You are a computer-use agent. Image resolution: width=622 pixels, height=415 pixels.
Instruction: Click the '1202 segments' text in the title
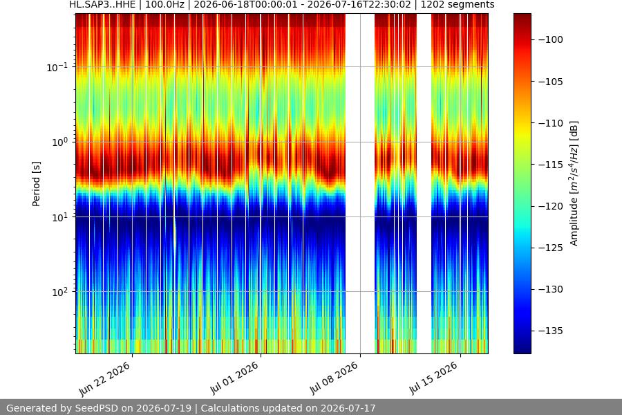(x=458, y=5)
